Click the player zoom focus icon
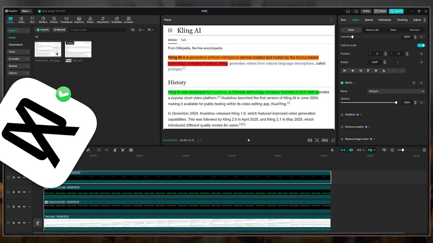 click(x=317, y=140)
